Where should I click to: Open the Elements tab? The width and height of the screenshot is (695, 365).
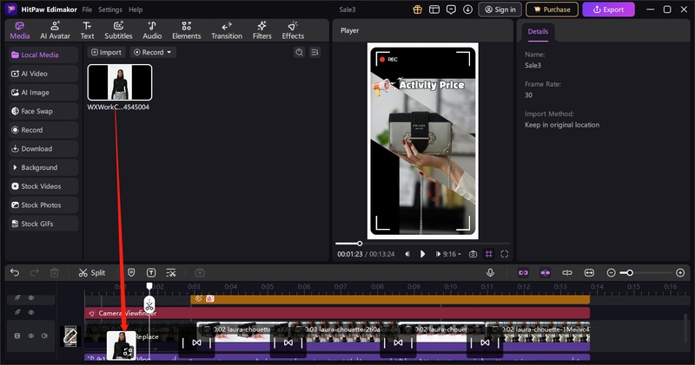point(186,30)
